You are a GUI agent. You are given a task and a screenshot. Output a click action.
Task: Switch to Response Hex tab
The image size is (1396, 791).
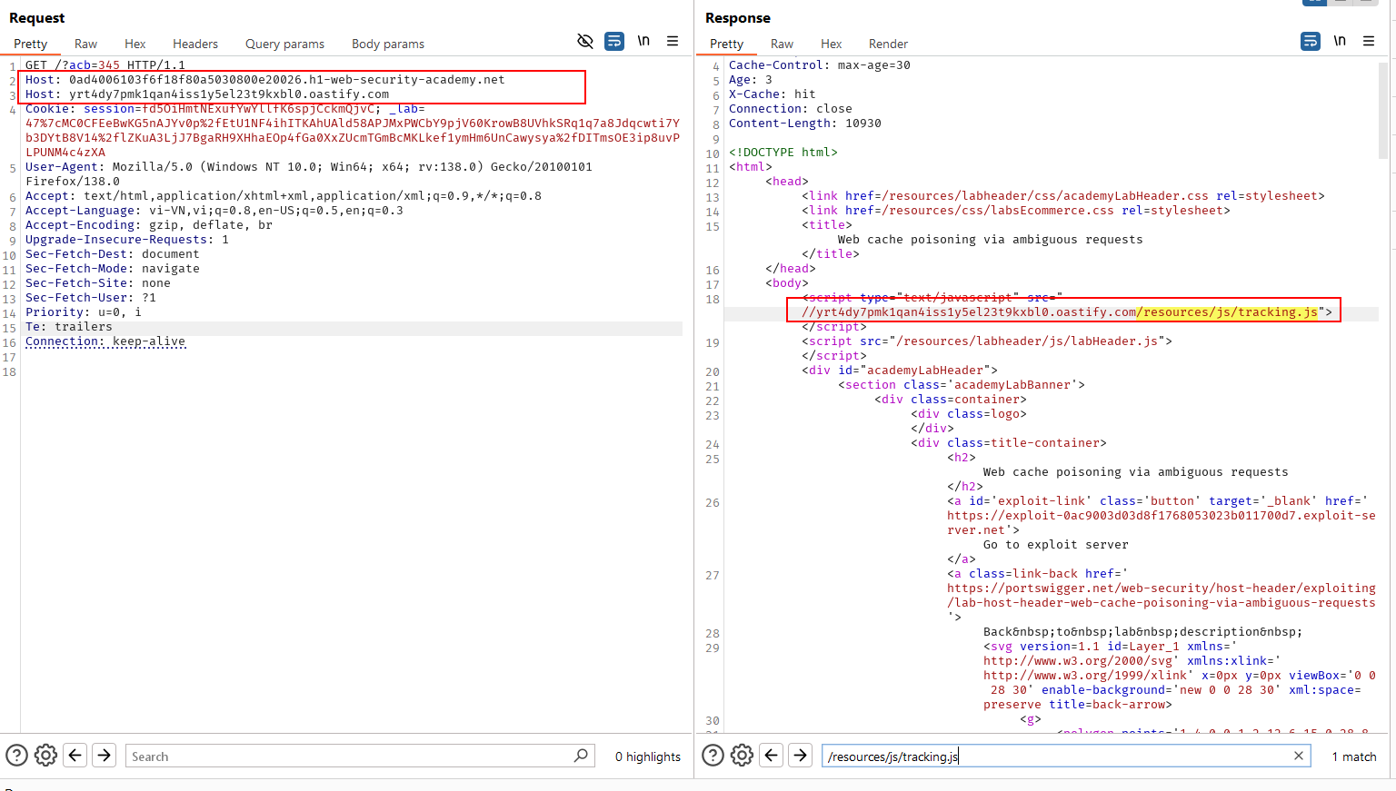[831, 44]
